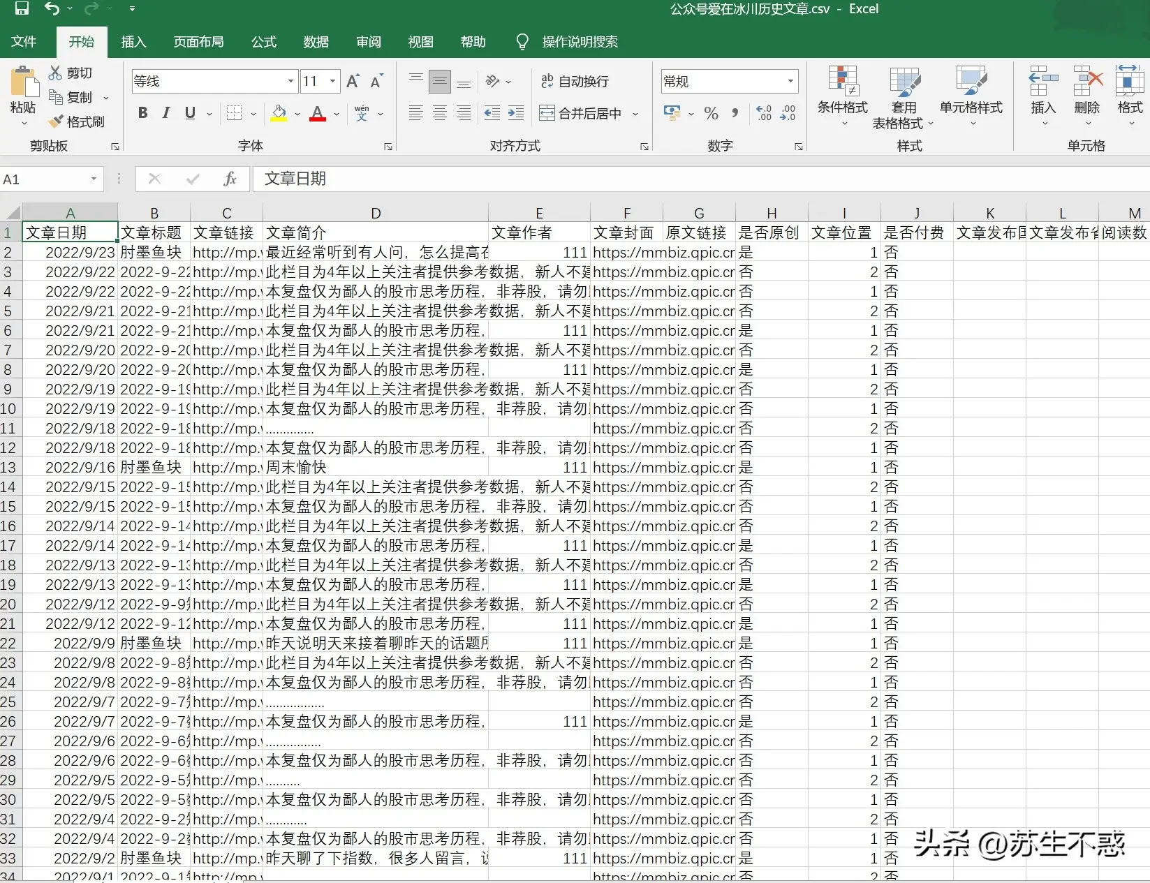Click the Percent Style icon
1150x883 pixels.
click(711, 113)
